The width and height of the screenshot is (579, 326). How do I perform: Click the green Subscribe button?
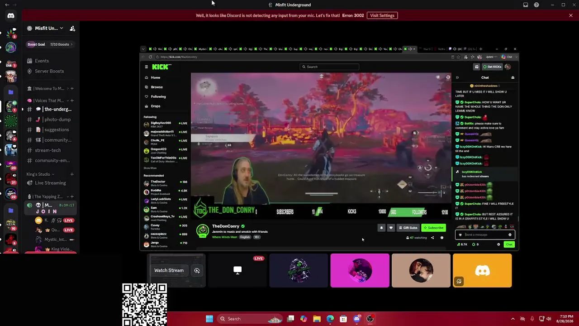(x=433, y=228)
